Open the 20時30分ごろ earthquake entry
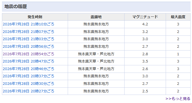This screenshot has height=103, width=192. pyautogui.click(x=29, y=84)
